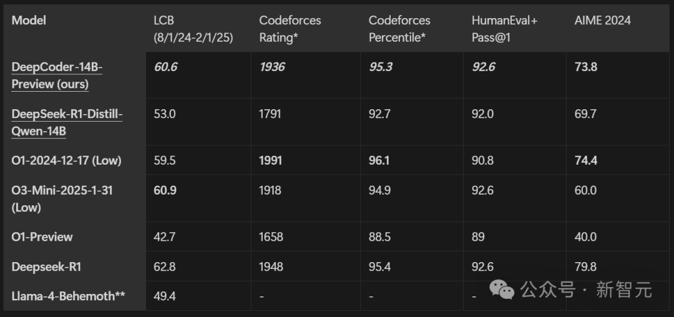Open the DeepCoder-14B-Preview (ours) link
The image size is (674, 317).
tap(56, 75)
